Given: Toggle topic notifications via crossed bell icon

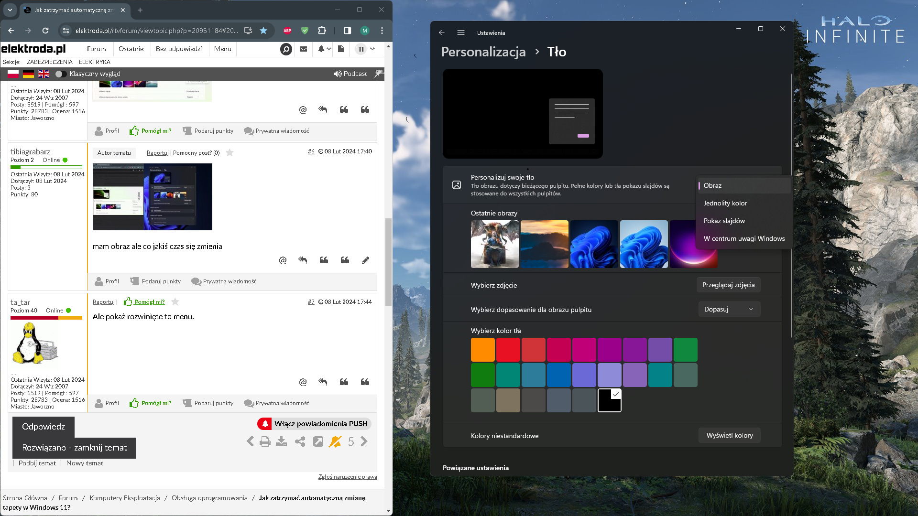Looking at the screenshot, I should [x=335, y=441].
